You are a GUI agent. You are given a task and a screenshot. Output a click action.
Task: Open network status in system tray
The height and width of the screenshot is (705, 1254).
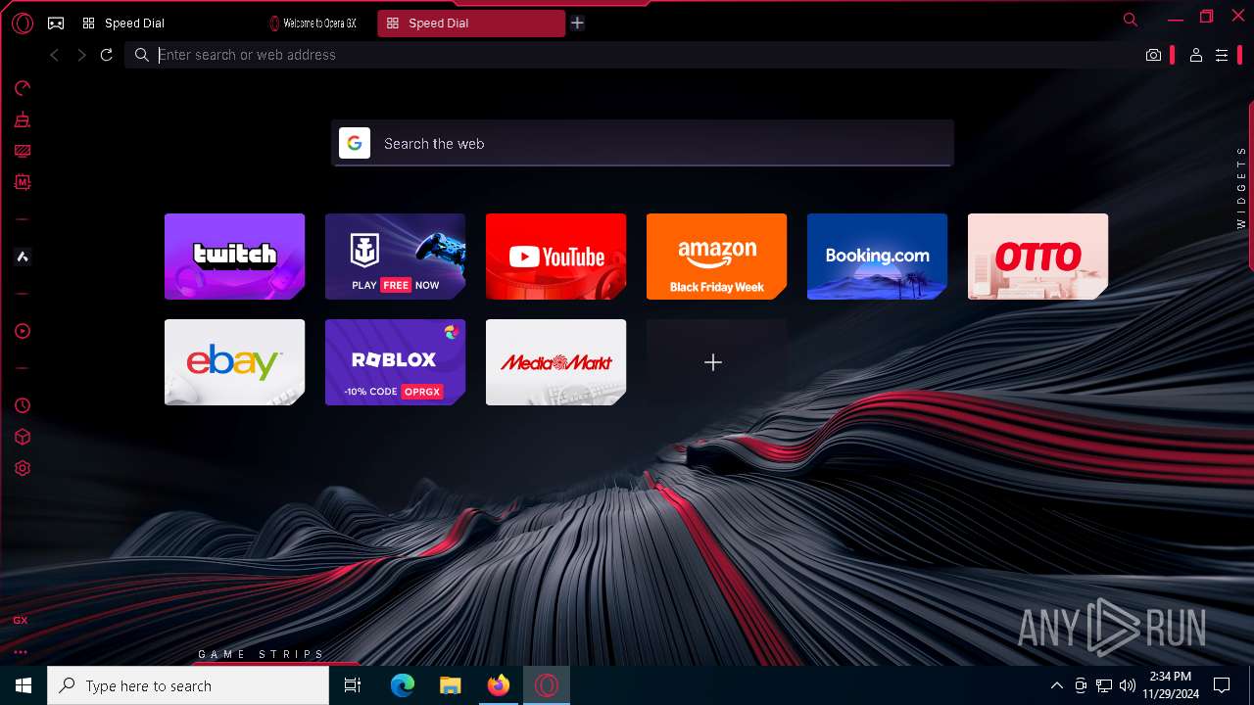coord(1104,685)
